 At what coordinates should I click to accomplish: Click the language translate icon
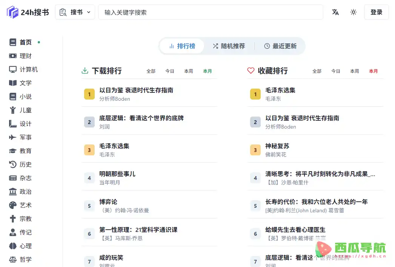[335, 12]
